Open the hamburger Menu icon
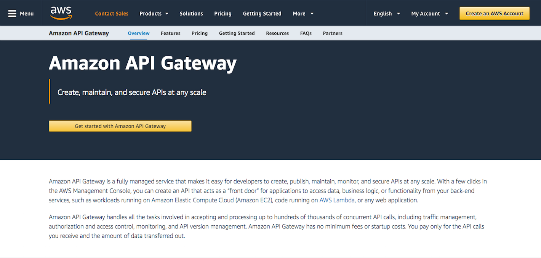The height and width of the screenshot is (258, 541). 13,14
